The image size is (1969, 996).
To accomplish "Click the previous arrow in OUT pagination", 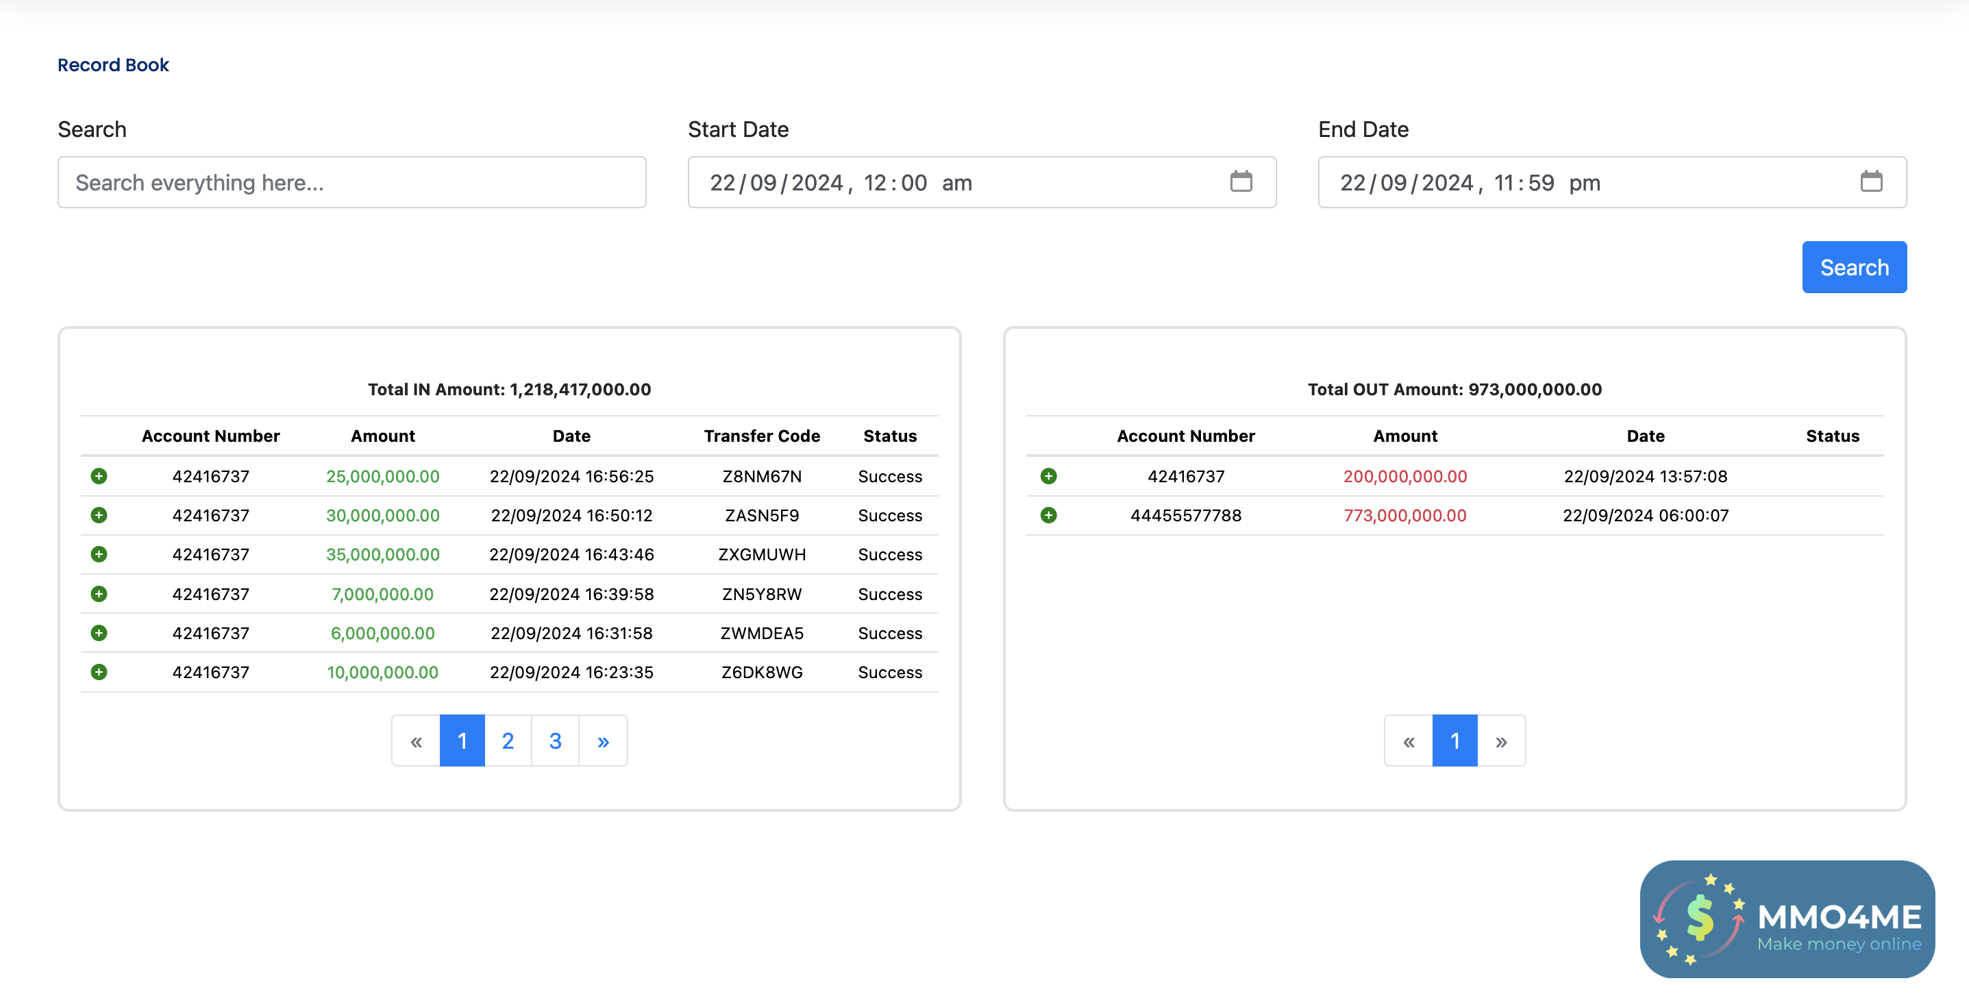I will click(1409, 740).
